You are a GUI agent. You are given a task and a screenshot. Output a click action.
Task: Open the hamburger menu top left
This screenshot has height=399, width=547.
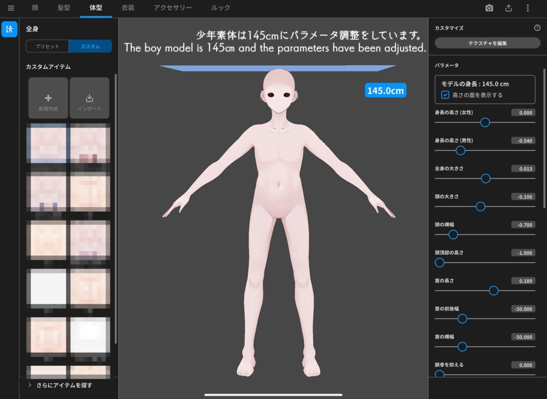11,8
